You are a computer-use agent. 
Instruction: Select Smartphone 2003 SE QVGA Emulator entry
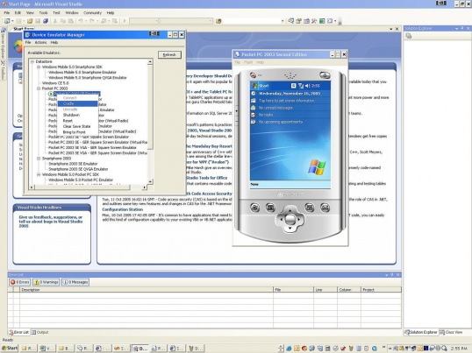pyautogui.click(x=78, y=169)
